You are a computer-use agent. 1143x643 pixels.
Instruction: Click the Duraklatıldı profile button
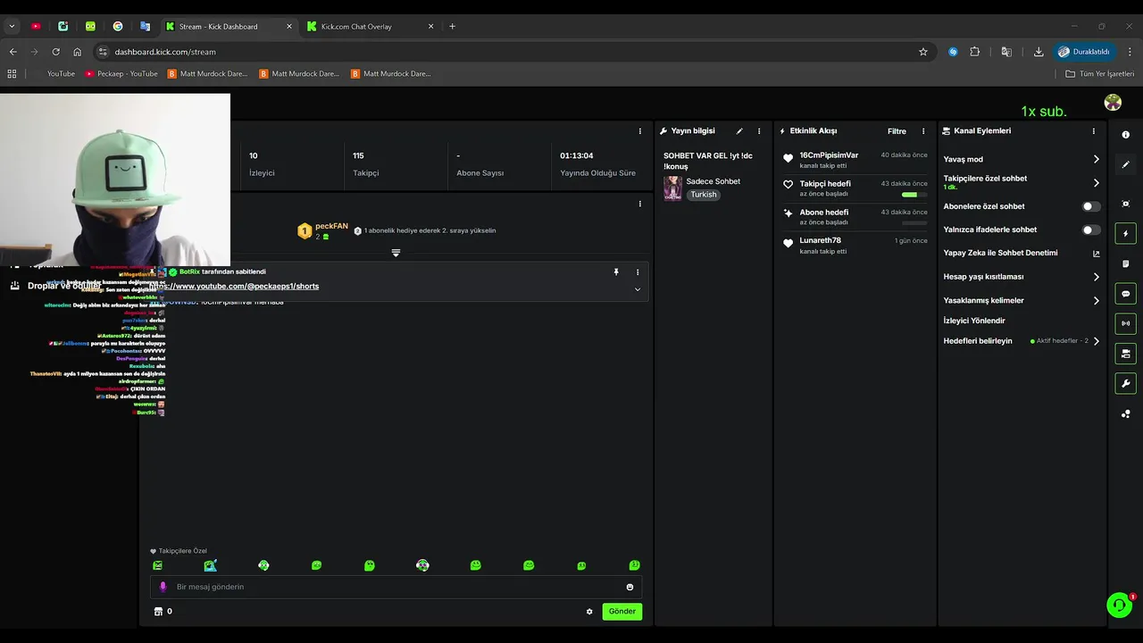tap(1084, 52)
